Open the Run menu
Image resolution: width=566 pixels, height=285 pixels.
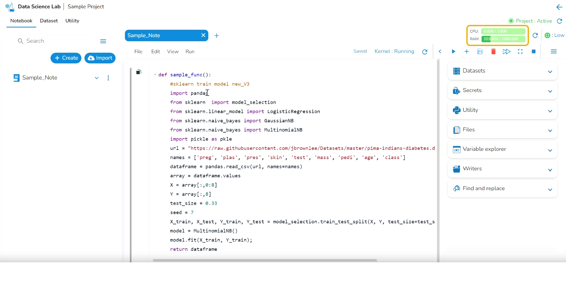click(190, 51)
